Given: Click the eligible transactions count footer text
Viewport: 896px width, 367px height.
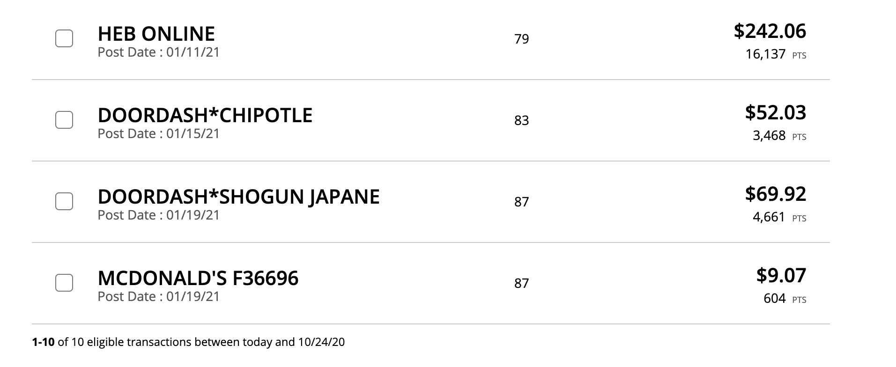Looking at the screenshot, I should (x=188, y=342).
